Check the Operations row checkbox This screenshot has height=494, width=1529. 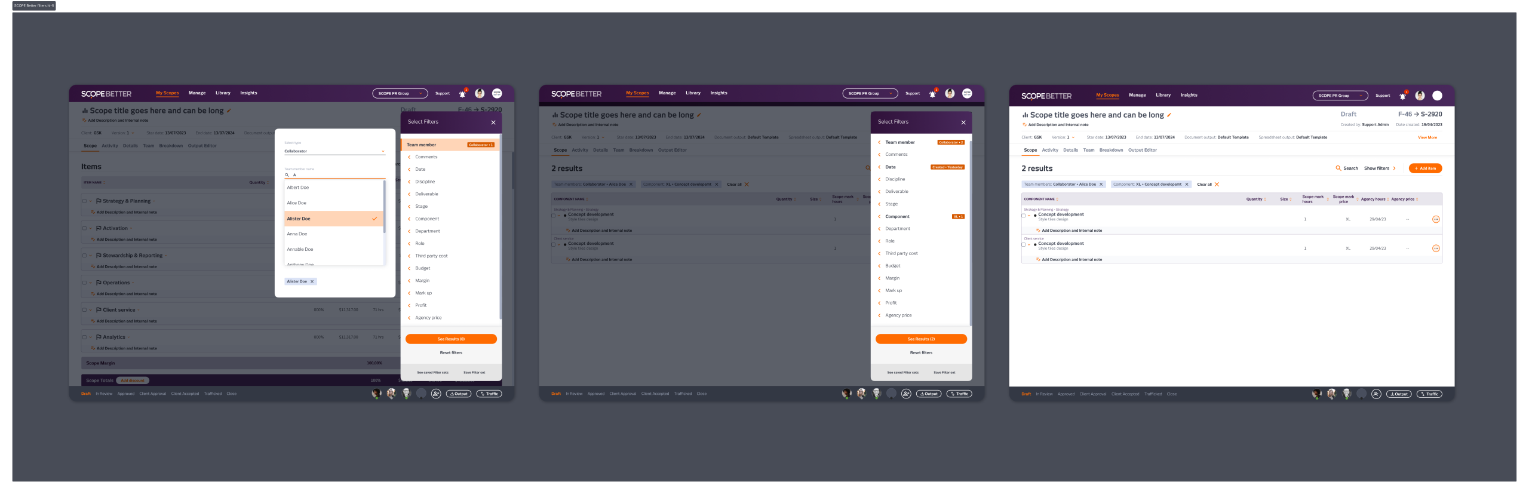tap(84, 283)
